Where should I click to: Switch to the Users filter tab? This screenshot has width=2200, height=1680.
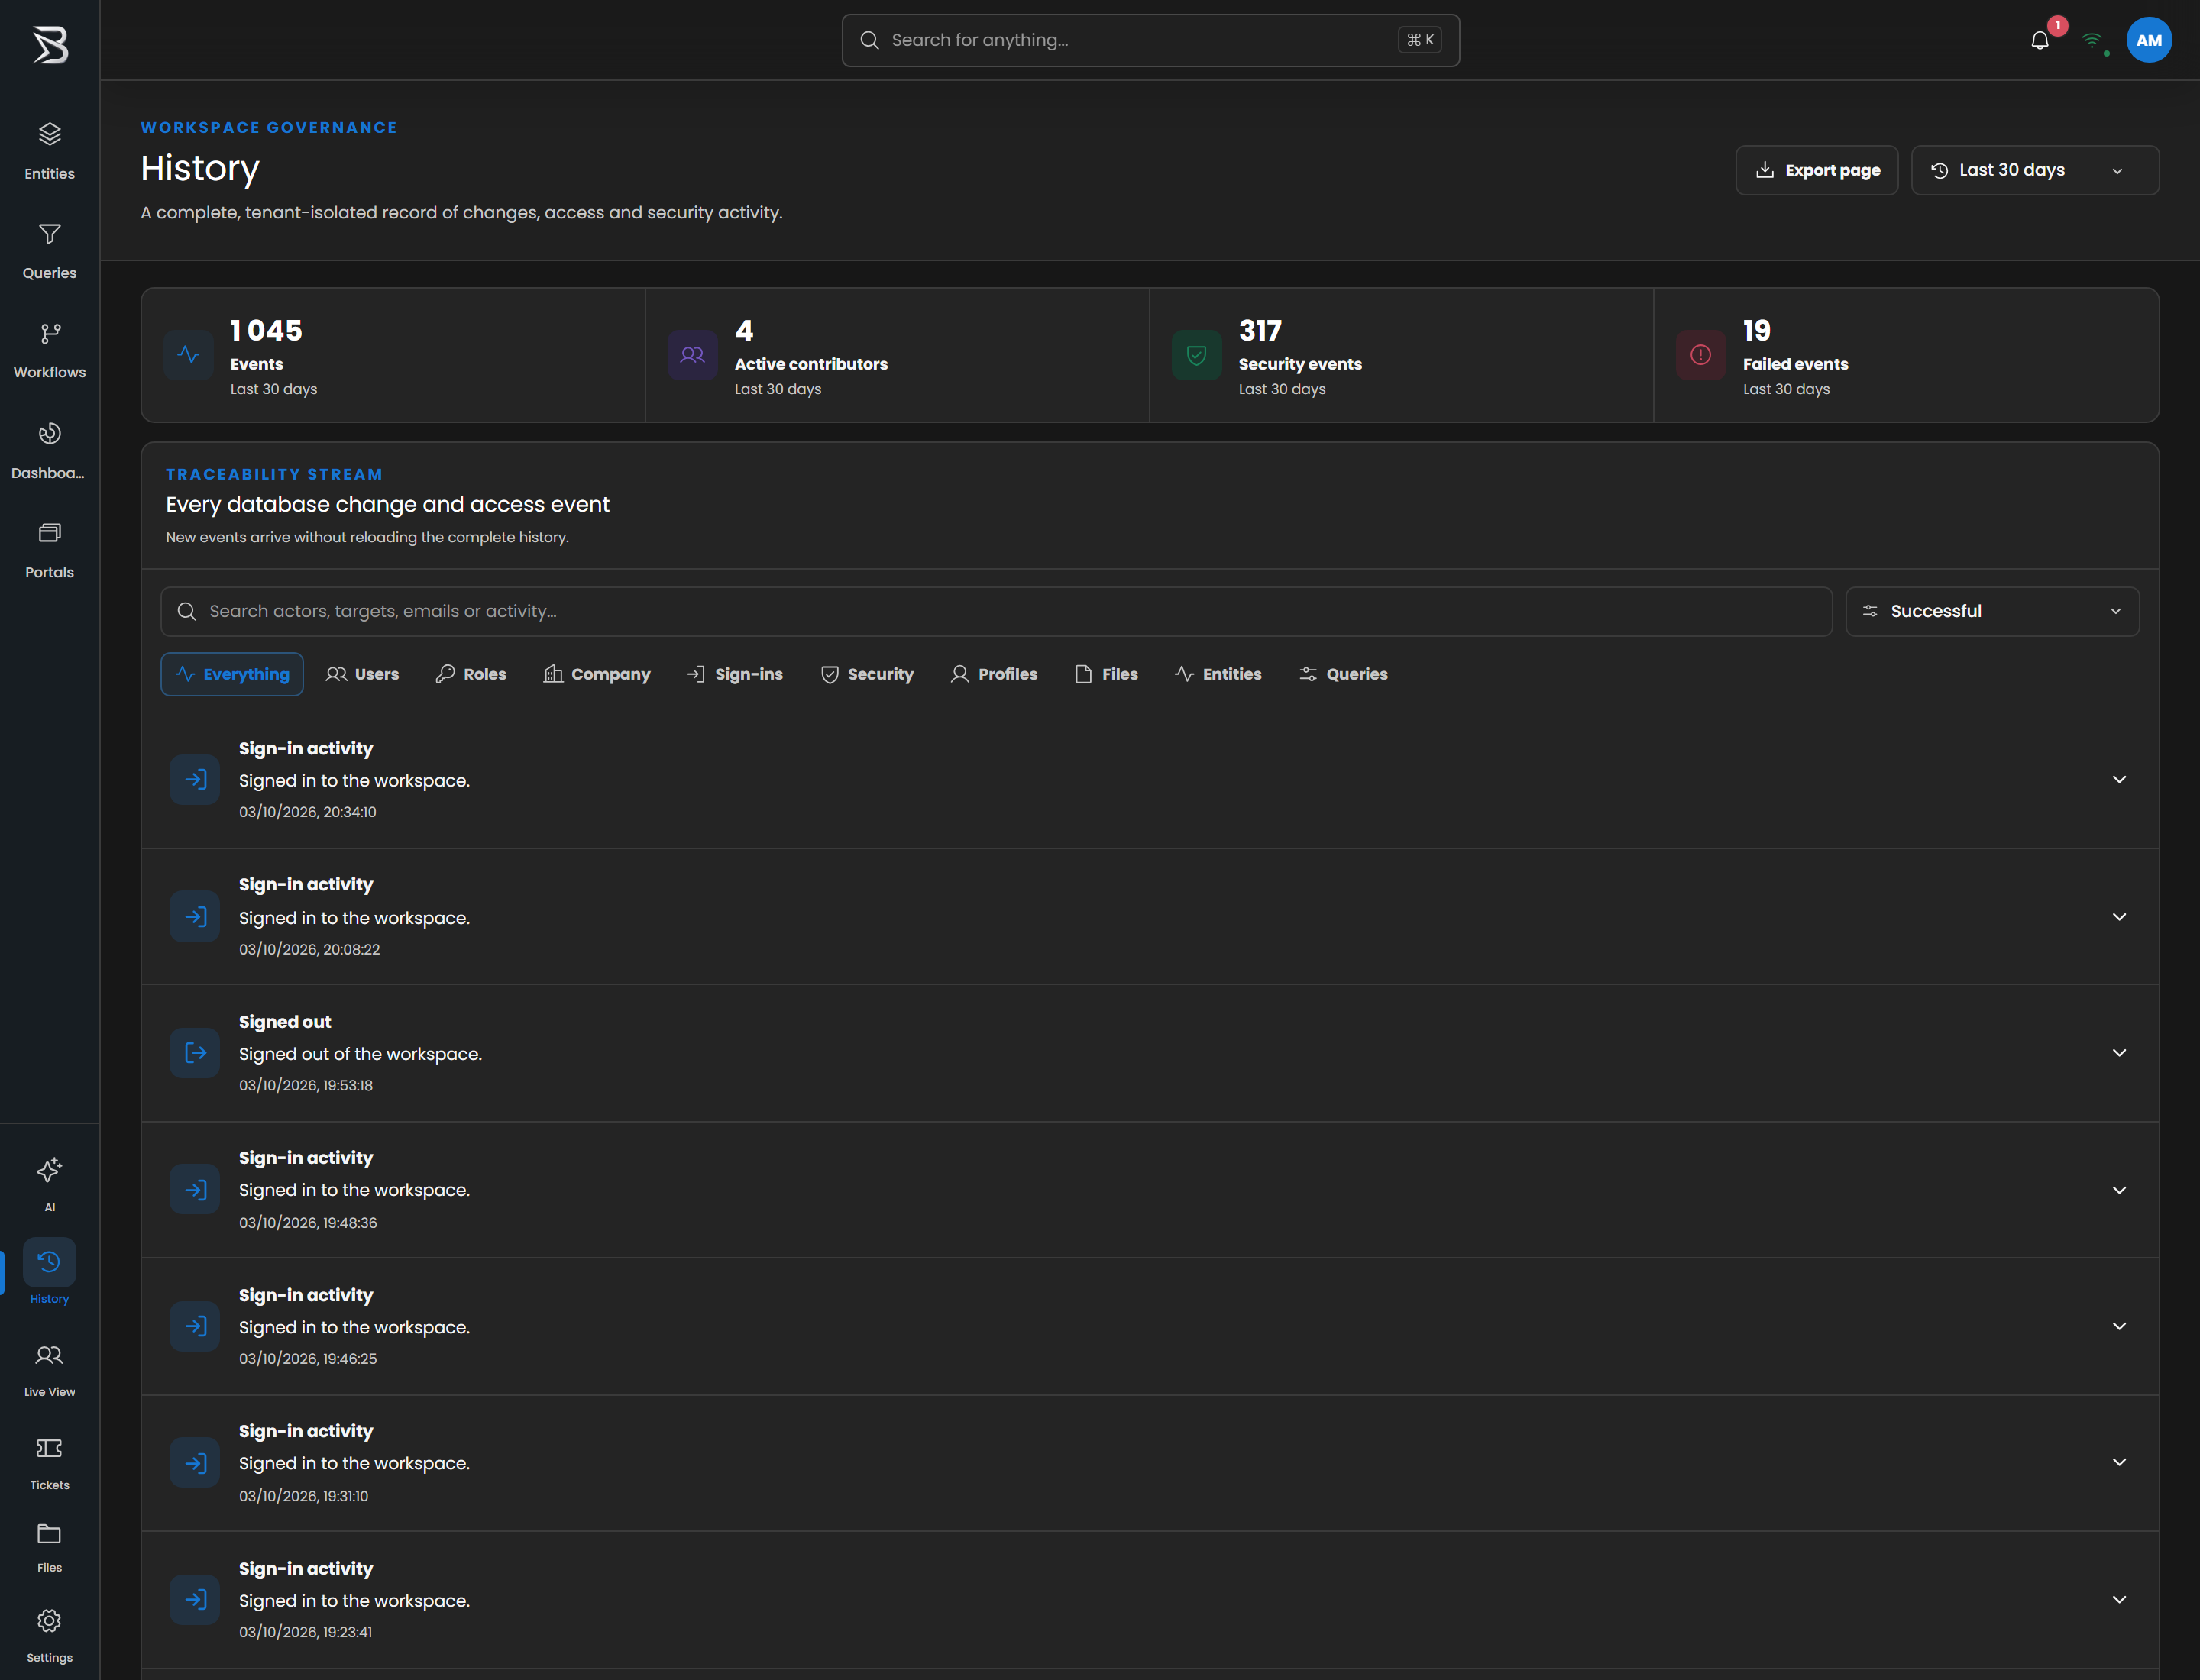362,674
